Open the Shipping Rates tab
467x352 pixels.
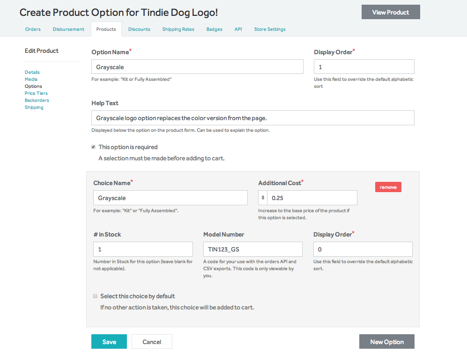click(178, 29)
